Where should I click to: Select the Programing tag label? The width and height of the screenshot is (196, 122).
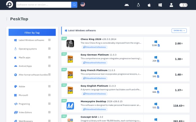(x=24, y=104)
